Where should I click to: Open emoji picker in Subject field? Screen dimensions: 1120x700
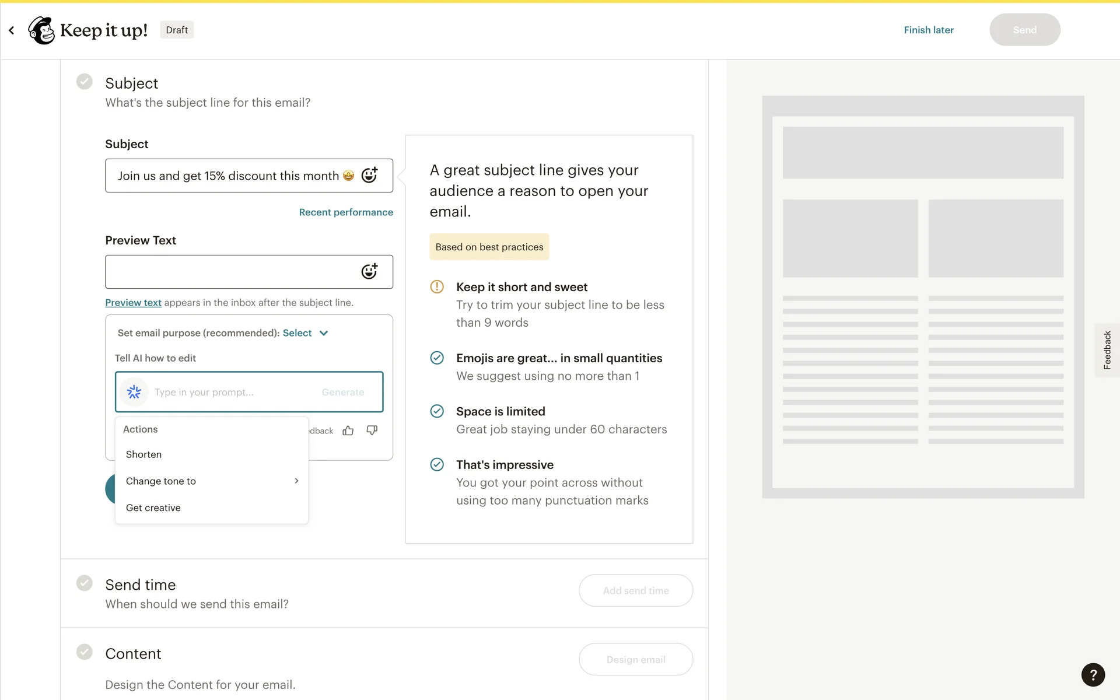coord(369,175)
